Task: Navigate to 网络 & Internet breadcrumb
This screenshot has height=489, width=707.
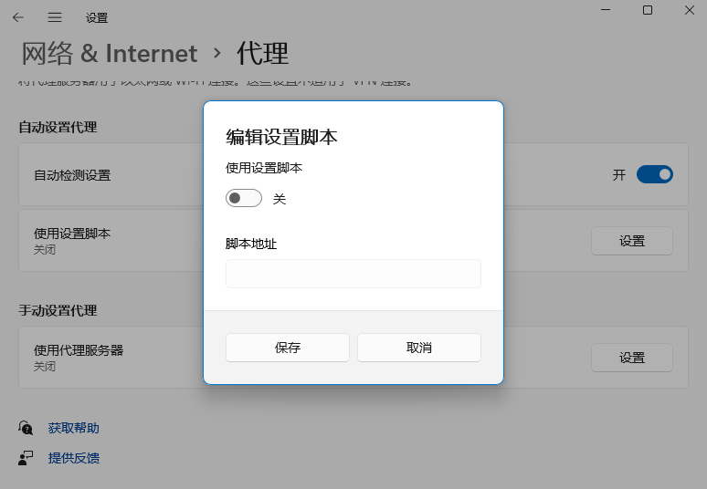Action: tap(110, 53)
